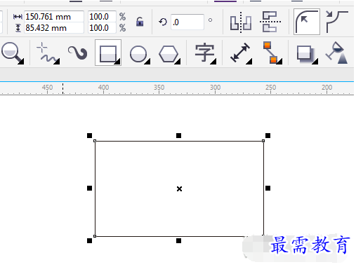Choose the Scalloped corner option
Screen dimensions: 356x267
tap(337, 22)
